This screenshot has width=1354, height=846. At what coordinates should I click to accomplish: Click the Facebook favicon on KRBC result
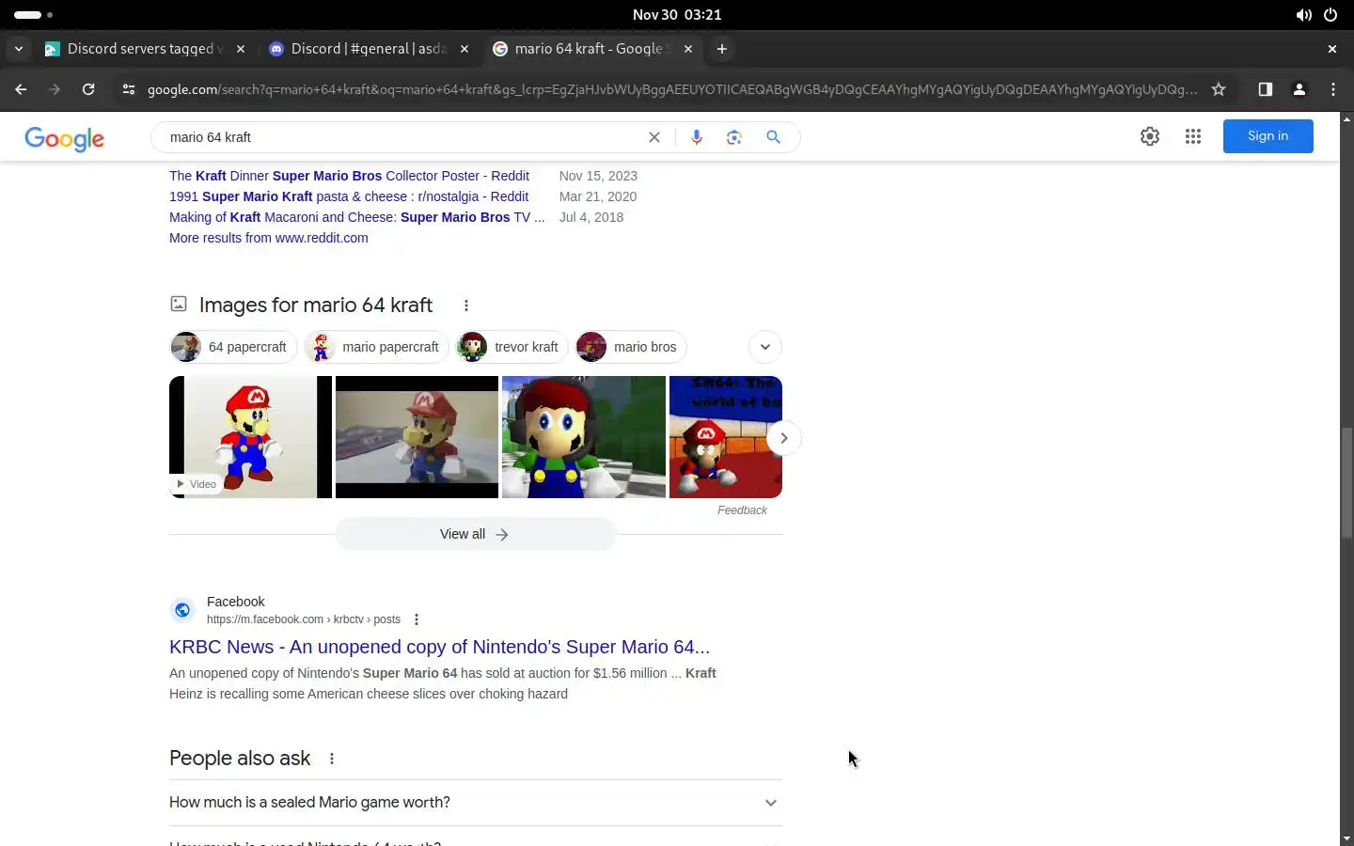click(182, 610)
